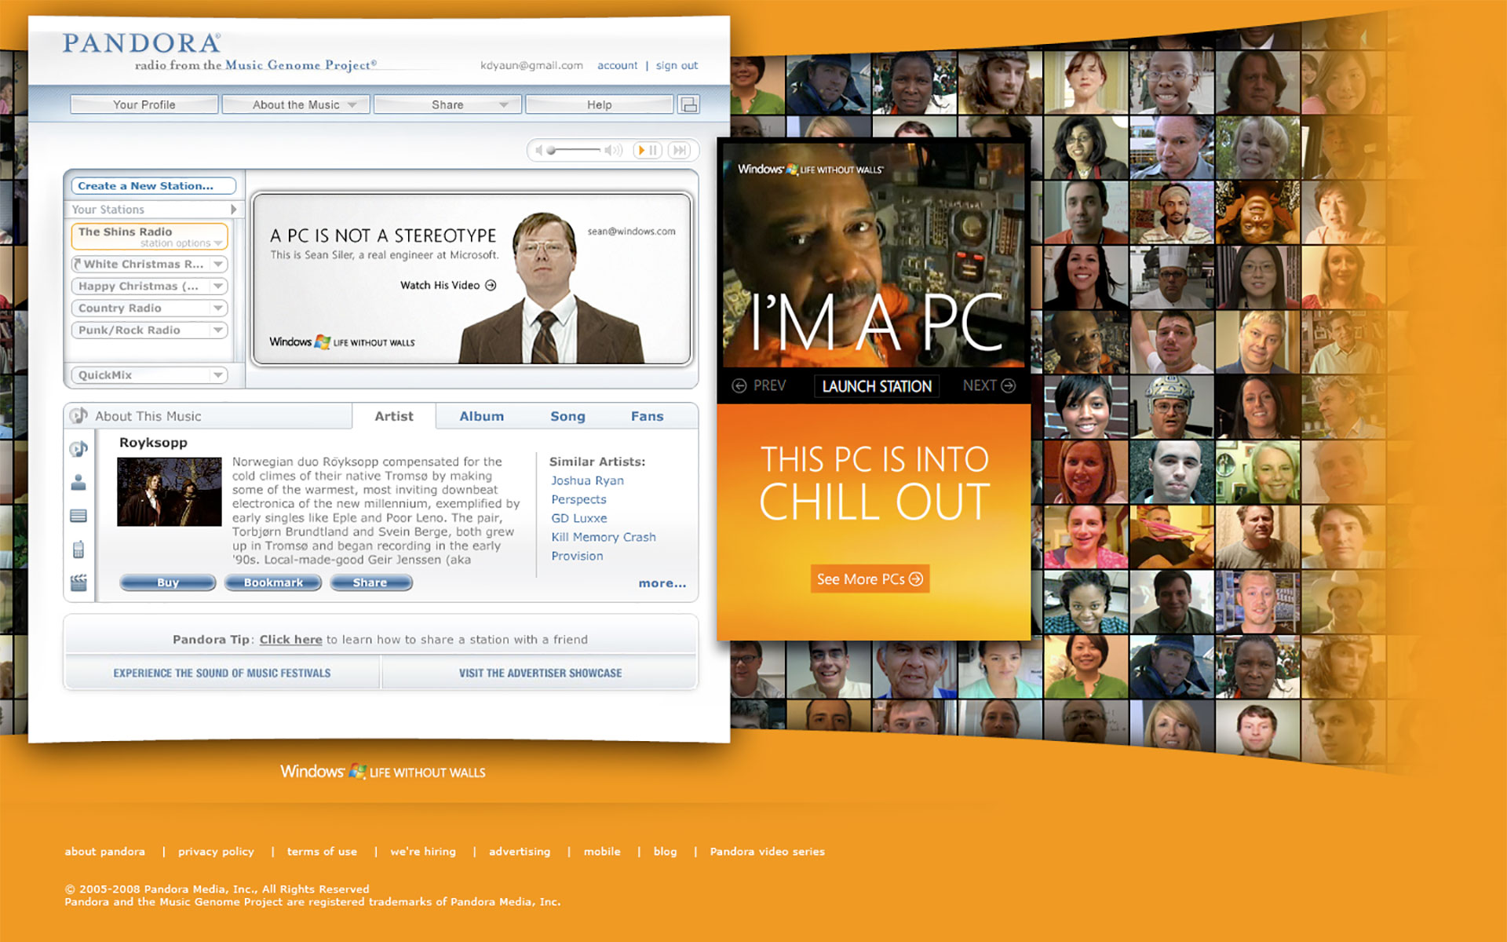Switch to the Artist tab

(393, 416)
